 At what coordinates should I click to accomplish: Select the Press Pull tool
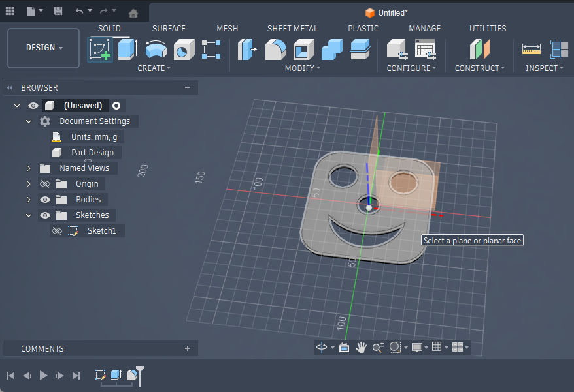click(247, 50)
